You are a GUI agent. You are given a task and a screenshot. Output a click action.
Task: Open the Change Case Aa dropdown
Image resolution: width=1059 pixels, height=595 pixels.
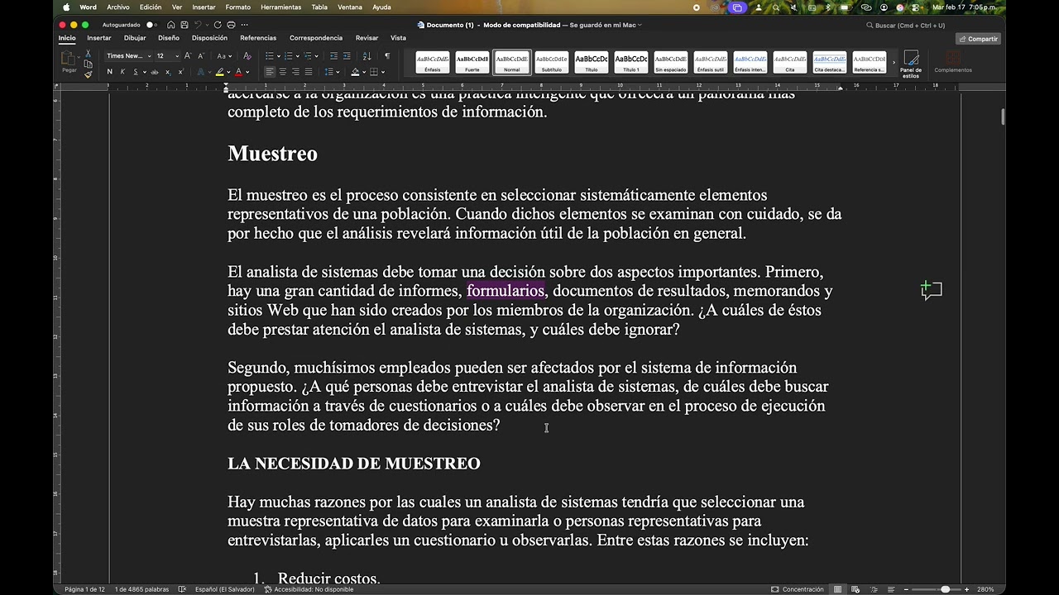[223, 56]
